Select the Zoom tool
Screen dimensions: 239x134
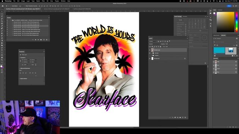coord(2,60)
